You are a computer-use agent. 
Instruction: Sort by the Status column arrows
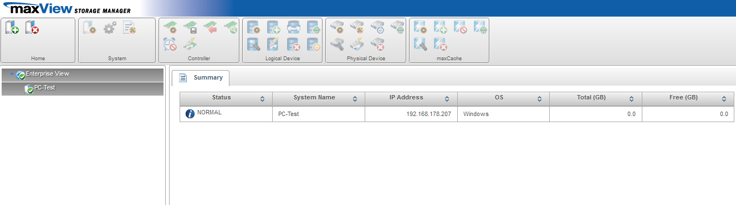tap(262, 98)
